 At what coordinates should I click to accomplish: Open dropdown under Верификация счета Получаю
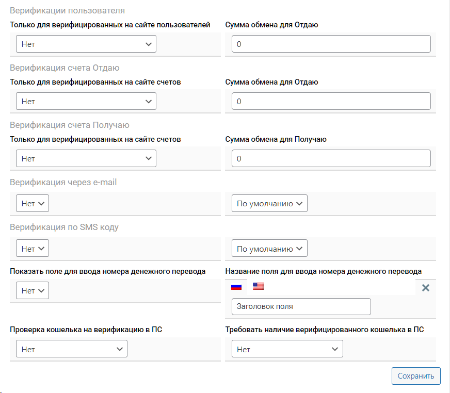tap(86, 159)
